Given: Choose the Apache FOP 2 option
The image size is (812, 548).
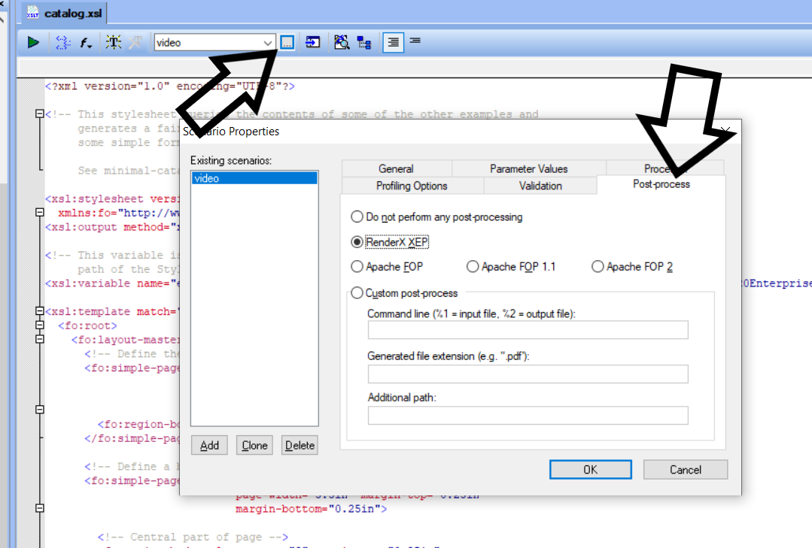Looking at the screenshot, I should pos(598,267).
